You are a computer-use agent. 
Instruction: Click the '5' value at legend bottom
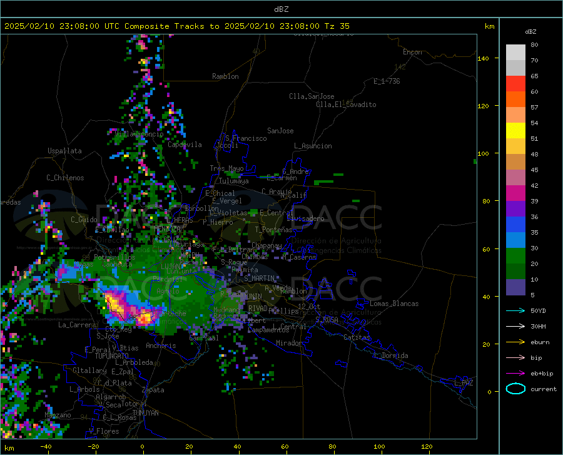pos(532,295)
